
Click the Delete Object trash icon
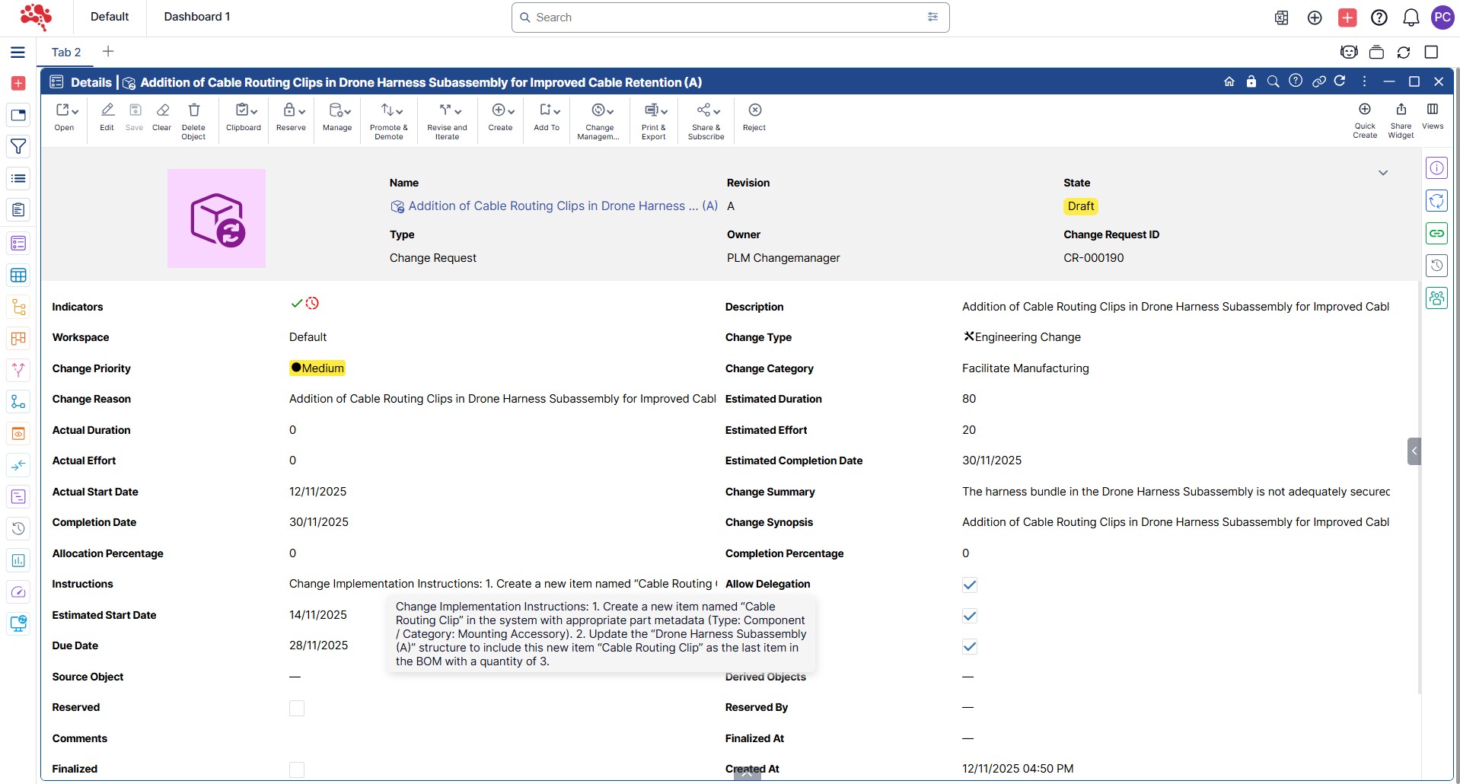pos(193,111)
